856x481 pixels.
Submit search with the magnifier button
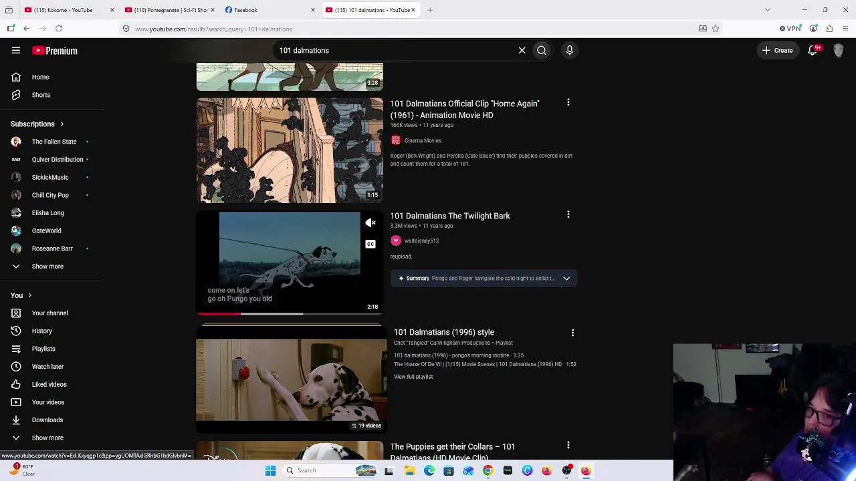[x=542, y=50]
